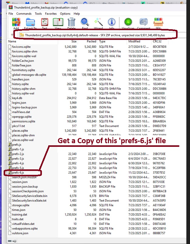Select permissions.sqlite file

(24, 121)
